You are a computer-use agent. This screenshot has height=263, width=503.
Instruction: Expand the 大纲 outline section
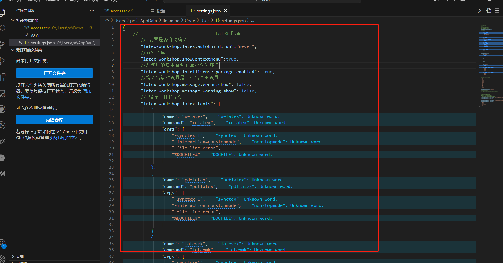(x=54, y=257)
